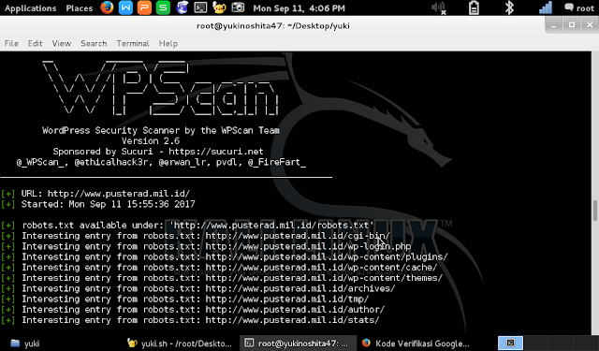Screen dimensions: 599x351
Task: Close the terminal window
Action: pyautogui.click(x=590, y=25)
